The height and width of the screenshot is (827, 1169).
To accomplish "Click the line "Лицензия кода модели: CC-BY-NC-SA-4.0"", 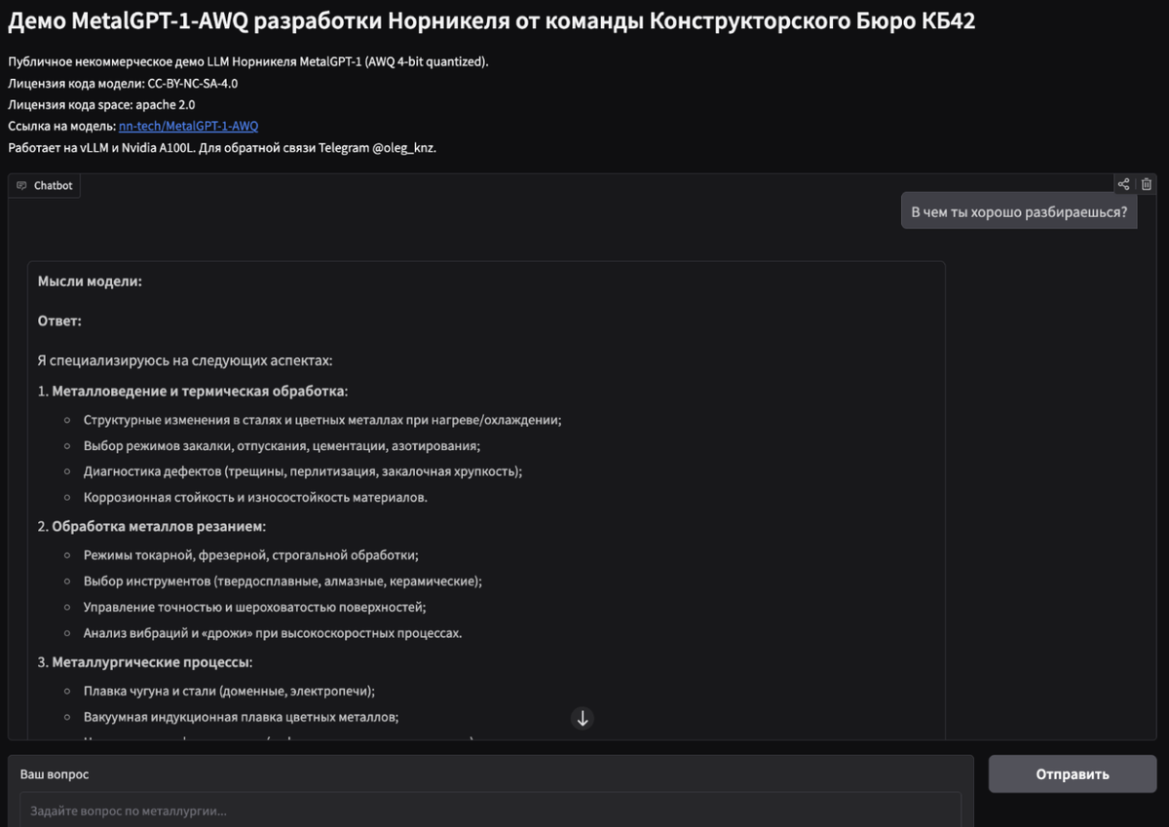I will click(123, 84).
